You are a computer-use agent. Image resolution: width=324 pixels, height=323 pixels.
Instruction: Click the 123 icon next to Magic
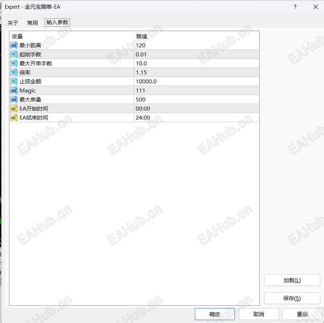13,90
